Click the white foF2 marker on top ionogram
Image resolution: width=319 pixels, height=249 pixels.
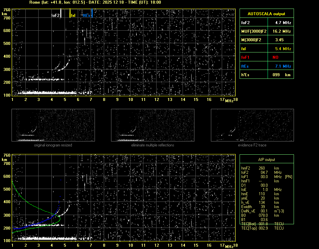(x=61, y=13)
